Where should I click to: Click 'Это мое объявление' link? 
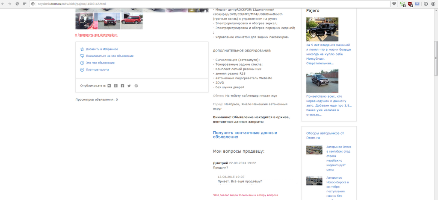tap(100, 63)
